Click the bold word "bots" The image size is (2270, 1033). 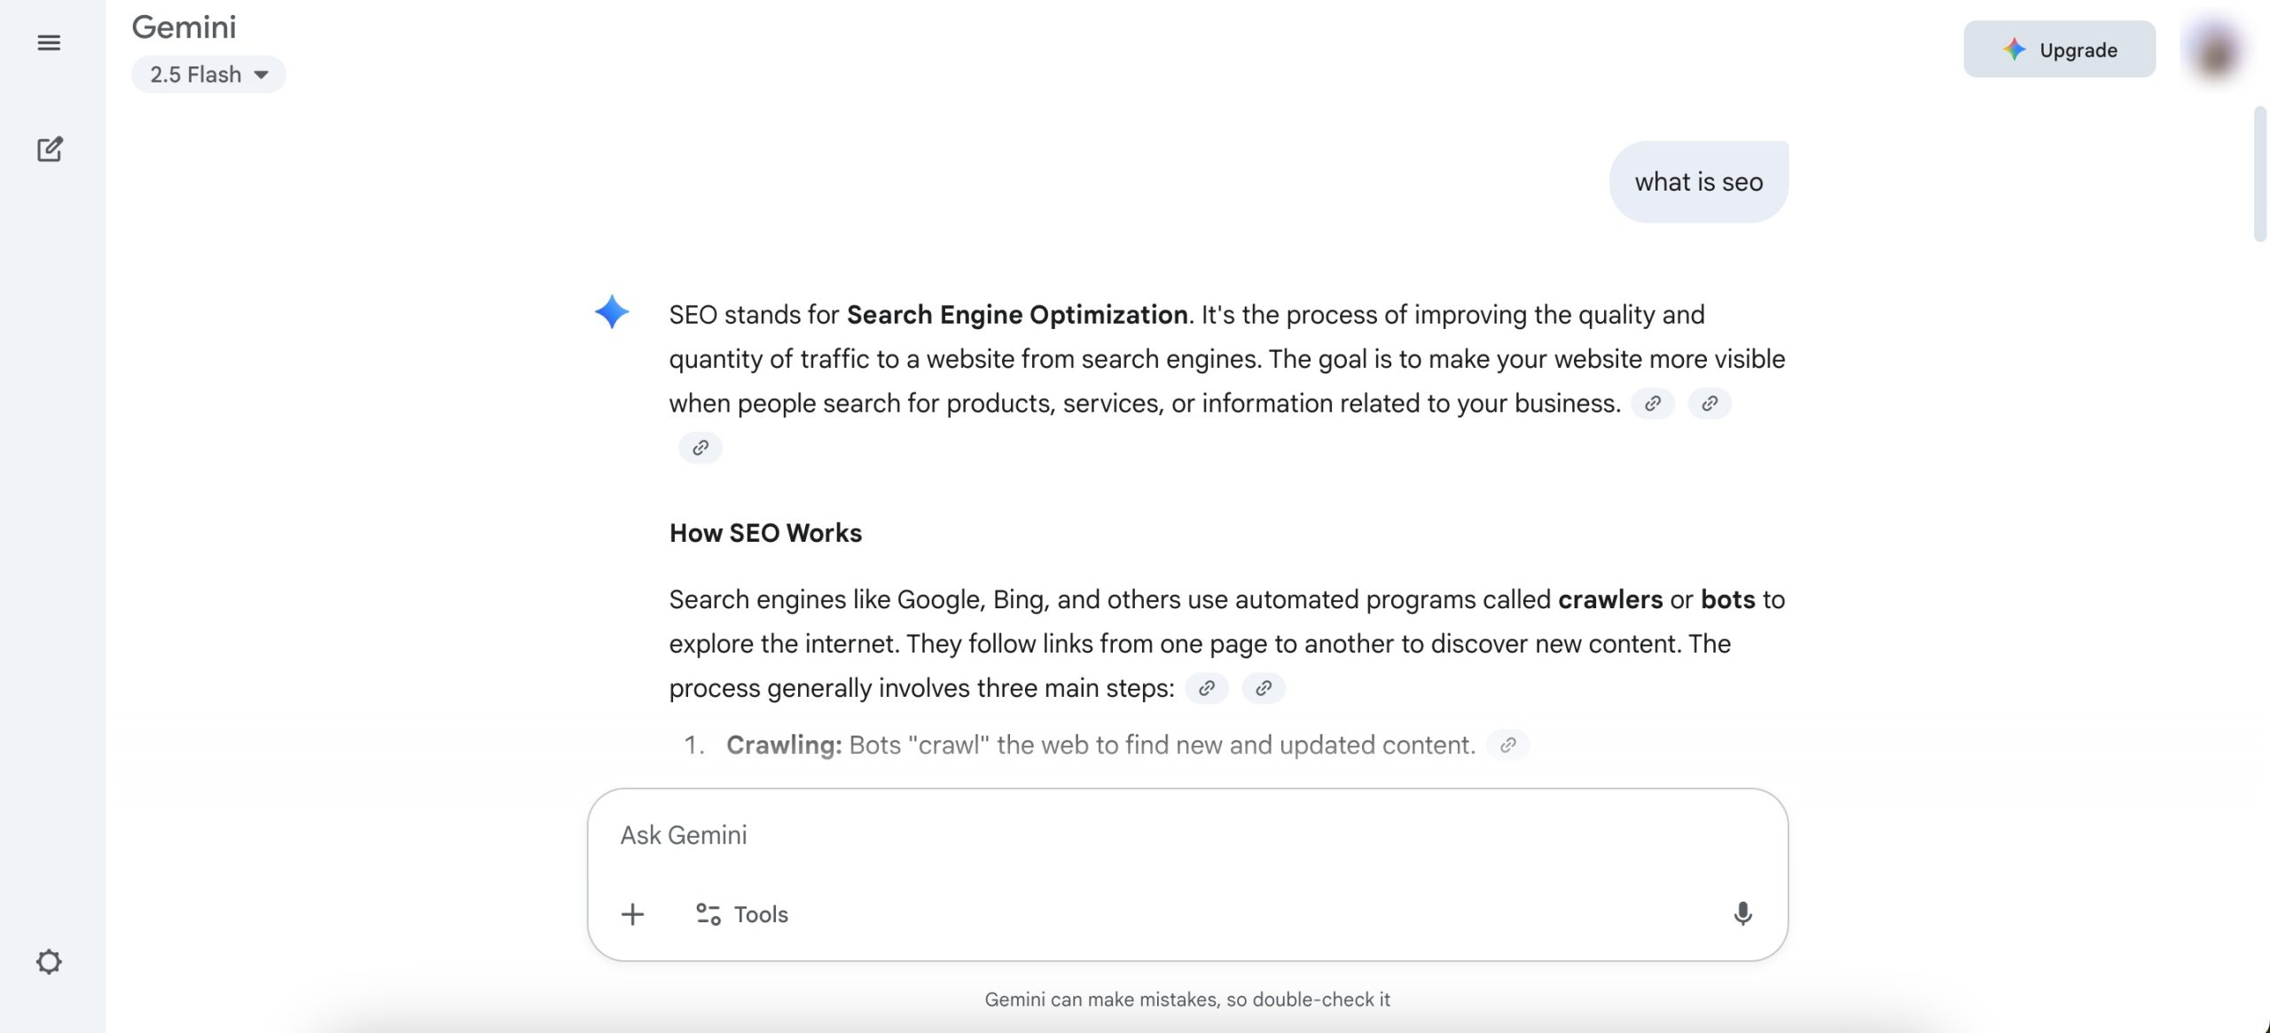[x=1727, y=599]
